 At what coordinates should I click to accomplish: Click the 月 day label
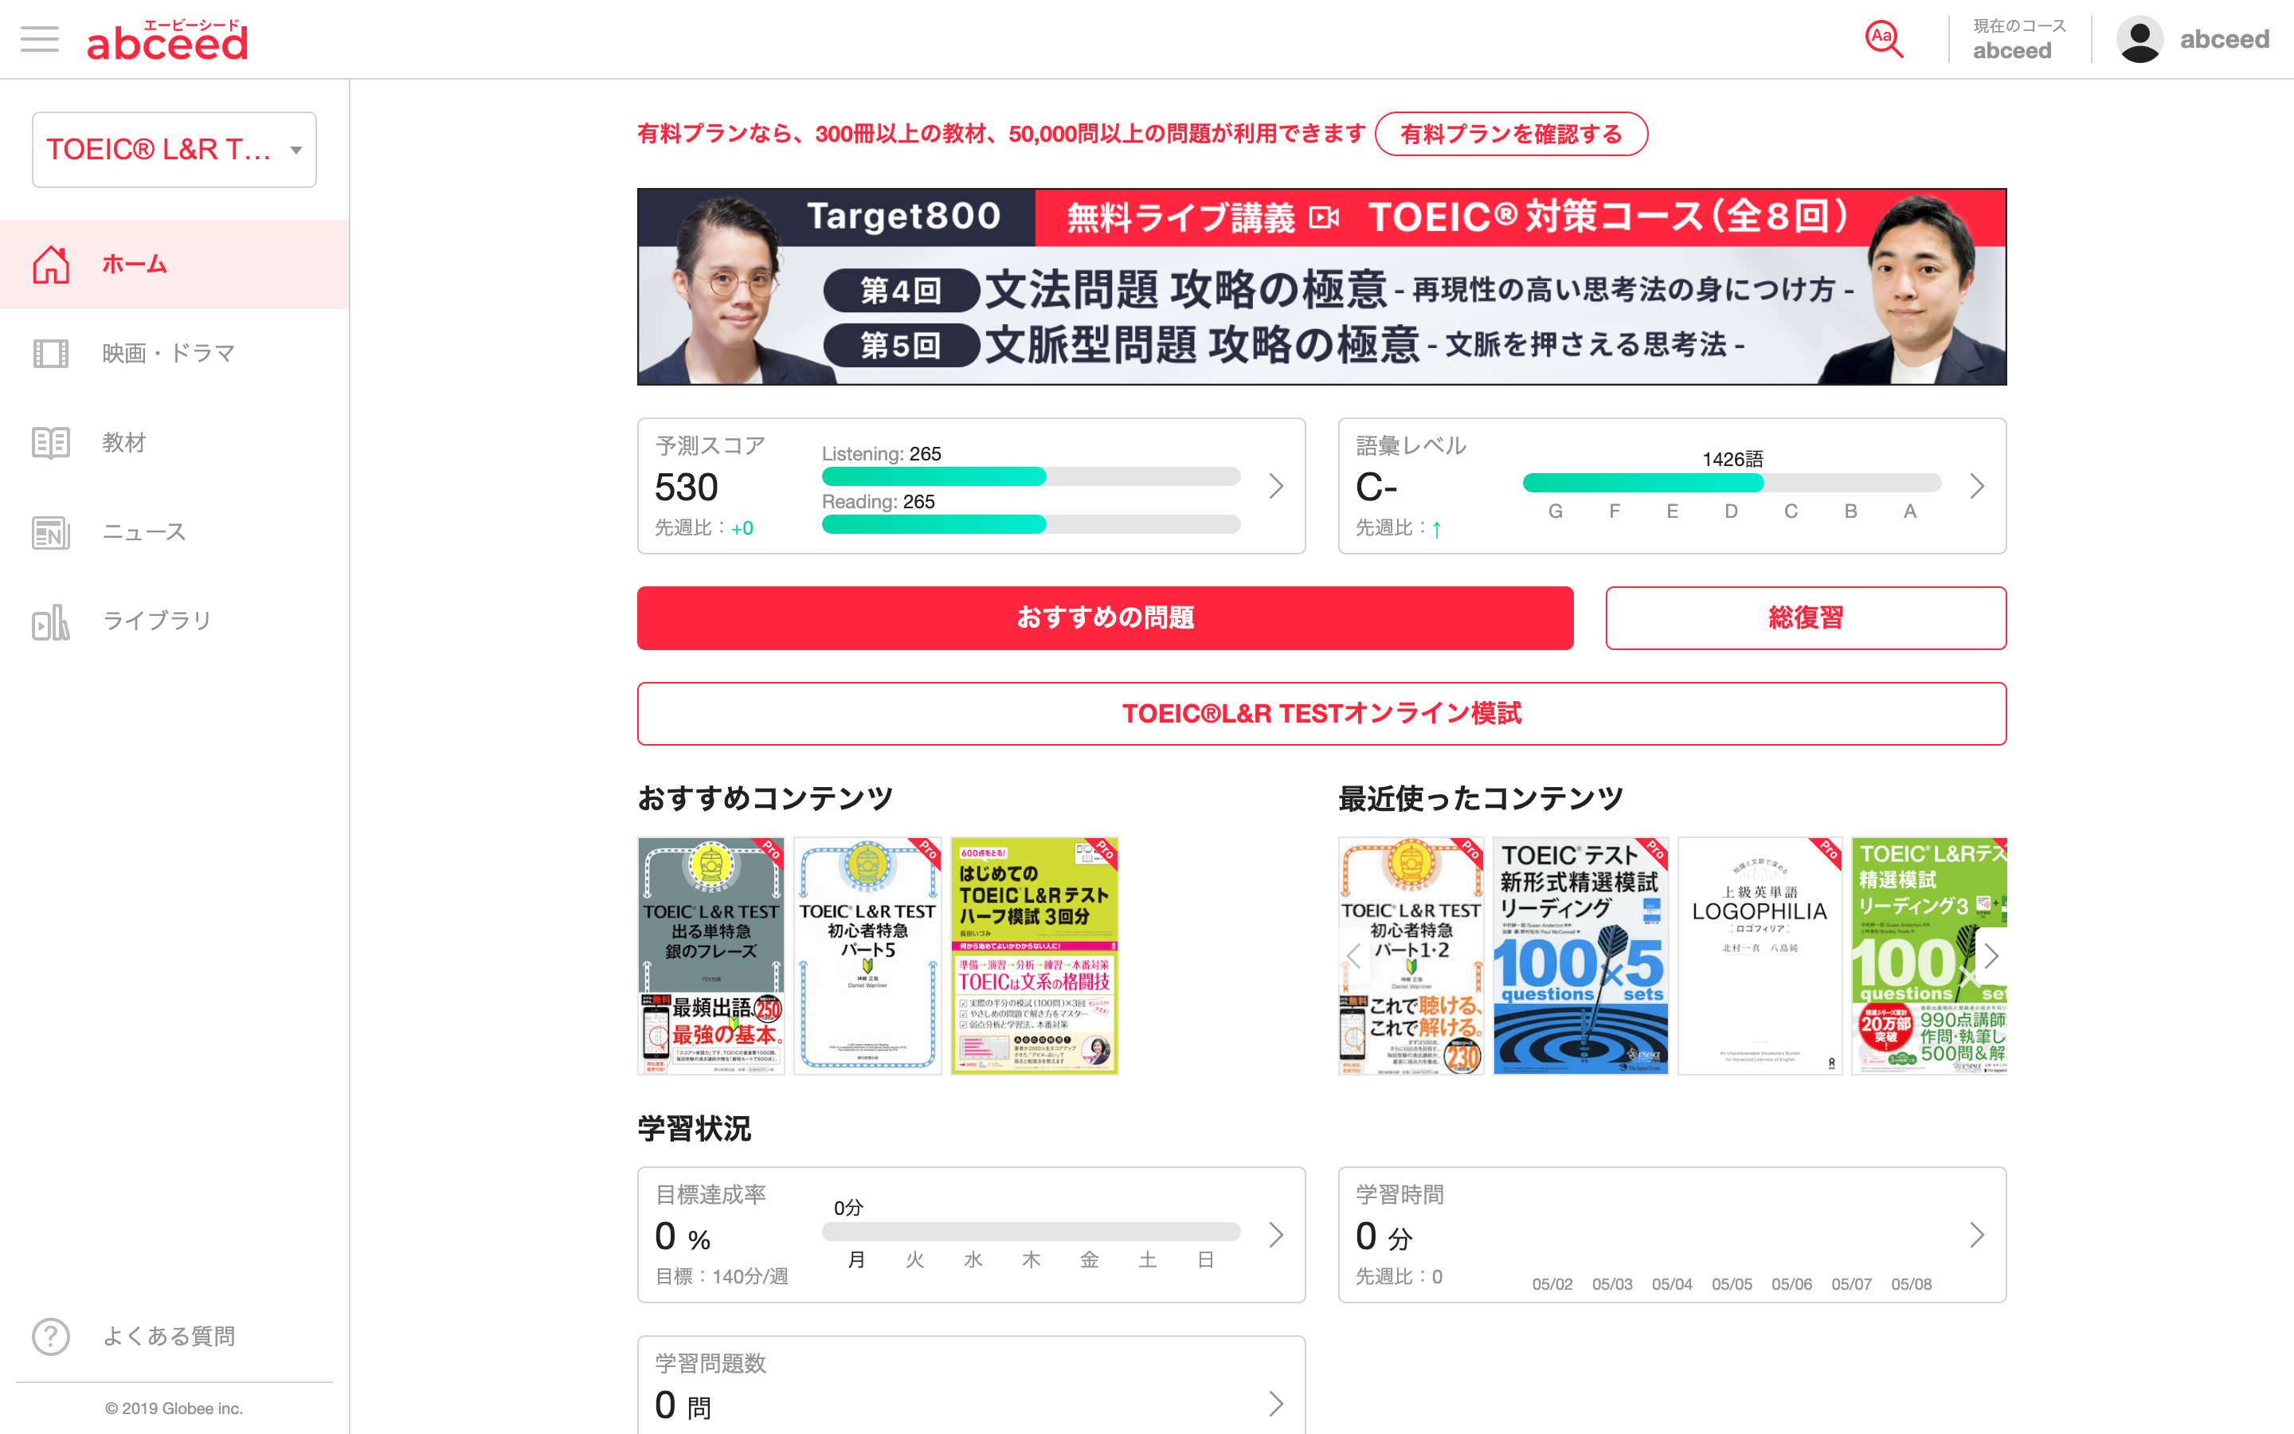point(856,1260)
